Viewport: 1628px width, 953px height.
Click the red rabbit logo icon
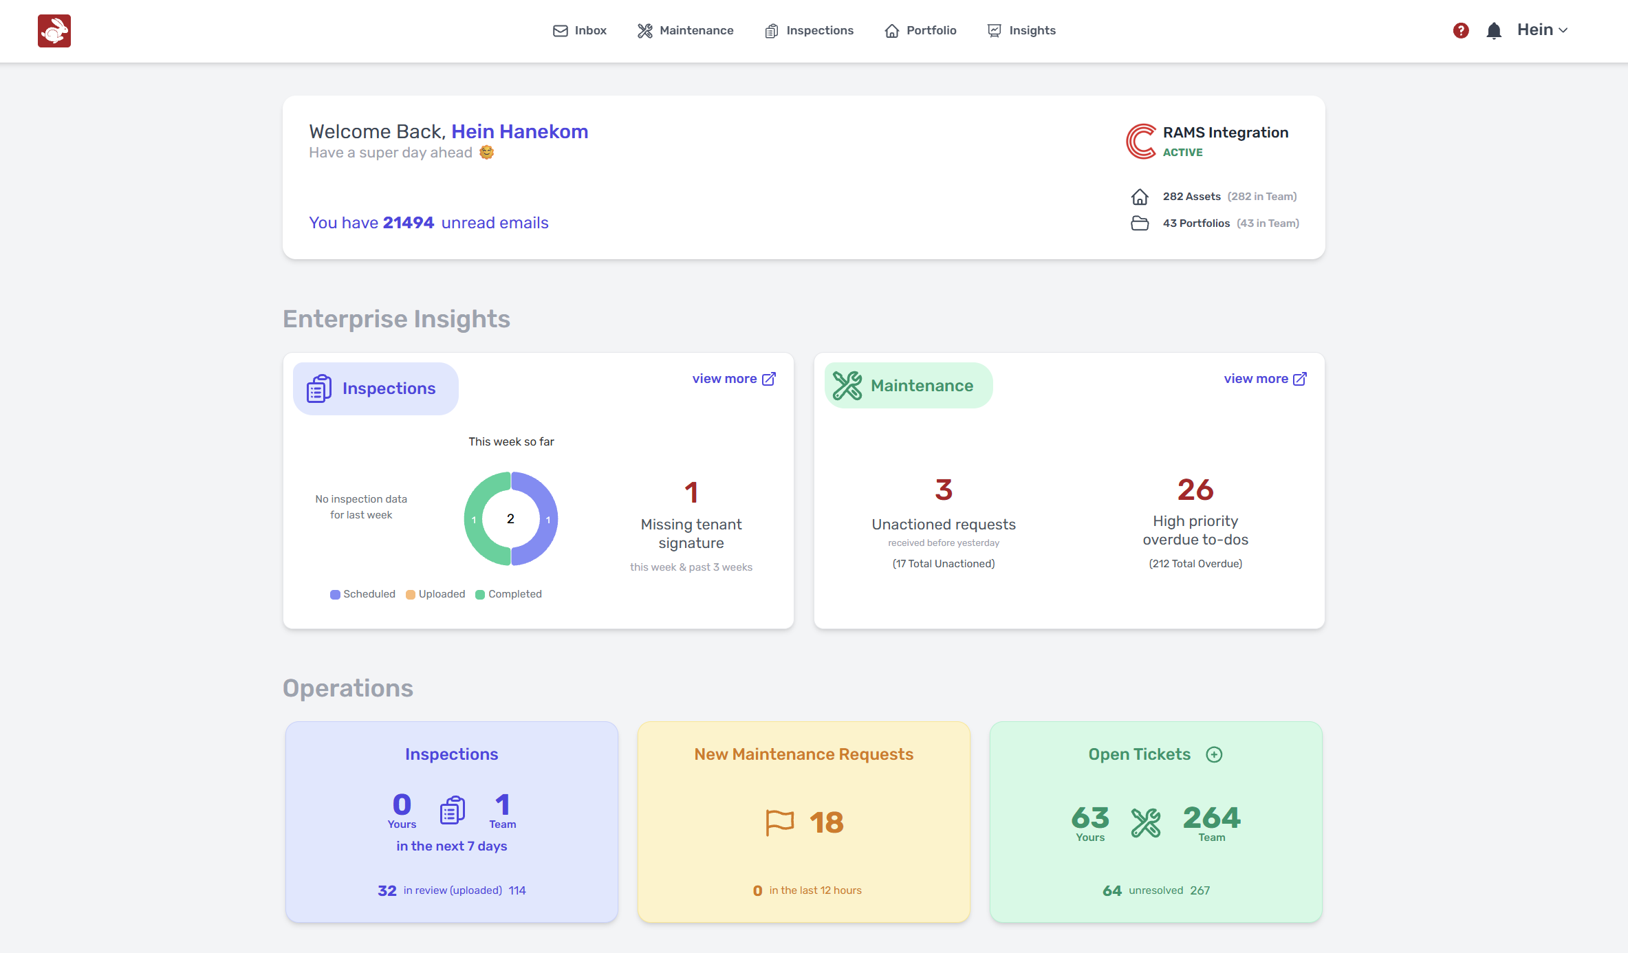(54, 31)
